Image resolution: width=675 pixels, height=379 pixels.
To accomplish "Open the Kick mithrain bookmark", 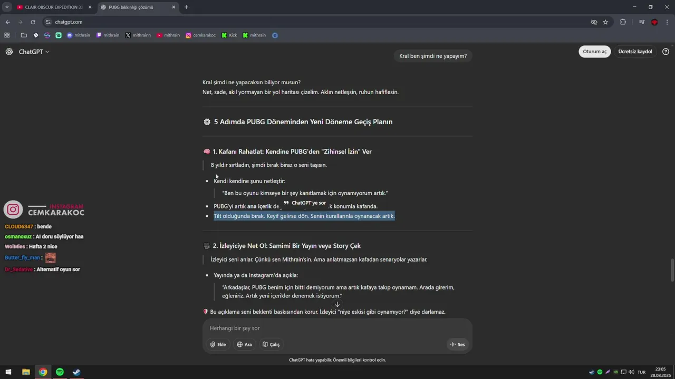I will point(254,35).
